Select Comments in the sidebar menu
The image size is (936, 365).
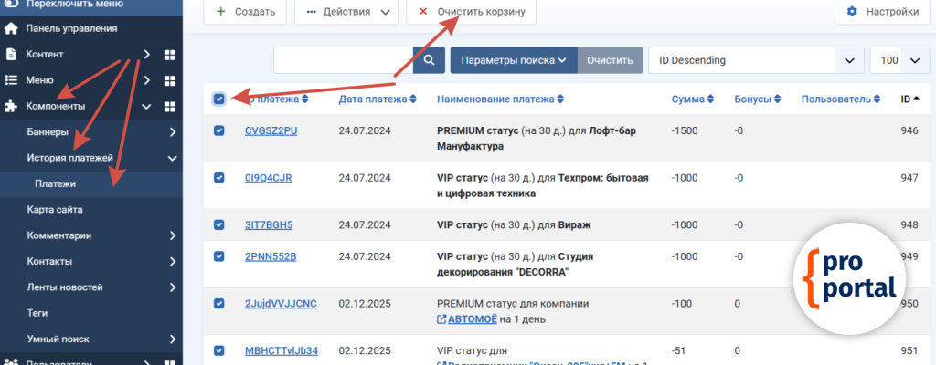tap(58, 235)
